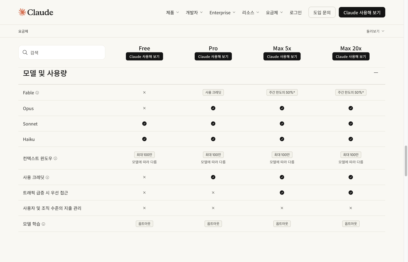Viewport: 408px width, 262px height.
Task: Click 지출 관리 X mark in Max 20x column
Action: [x=351, y=208]
